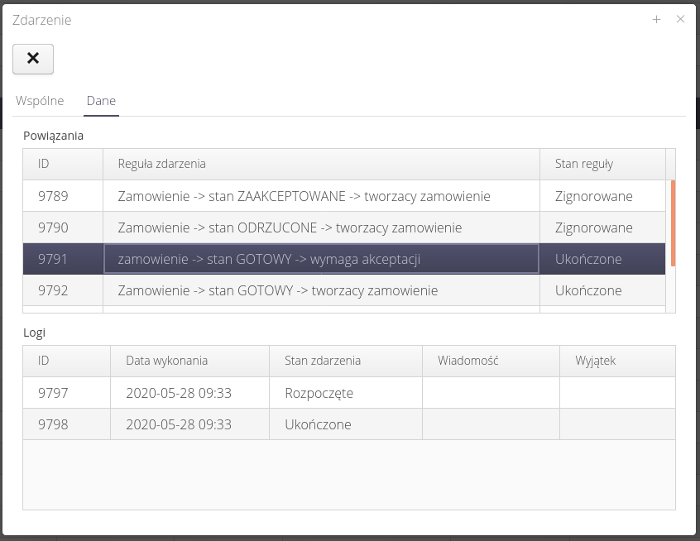Select log entry 9798 Ukończone
The image size is (700, 541).
click(x=318, y=424)
